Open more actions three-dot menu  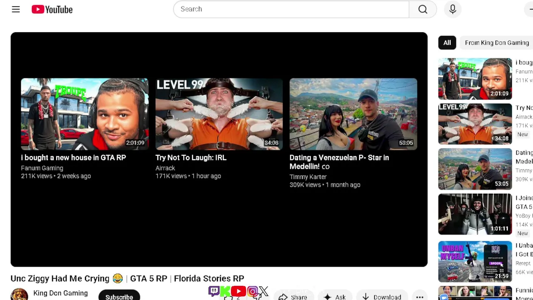tap(420, 297)
